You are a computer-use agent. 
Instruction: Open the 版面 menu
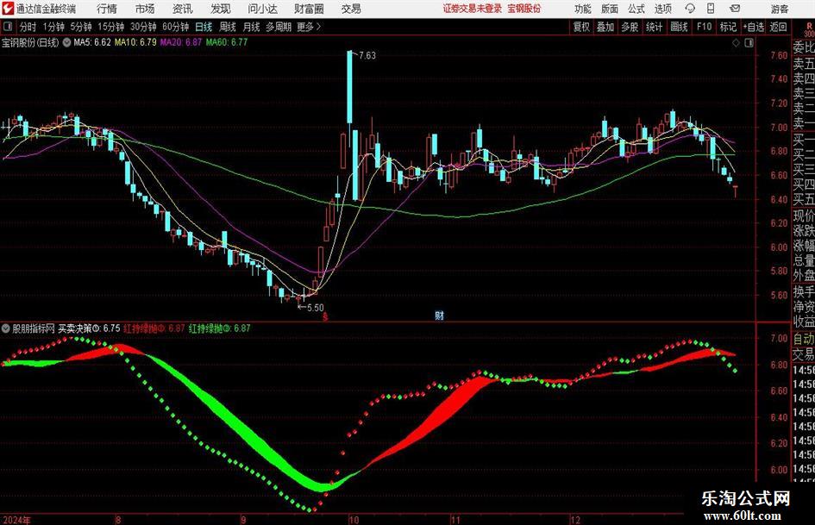point(610,9)
